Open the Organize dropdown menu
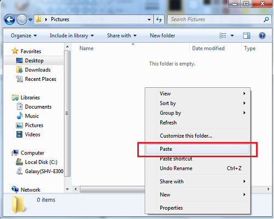274x219 pixels. click(24, 35)
